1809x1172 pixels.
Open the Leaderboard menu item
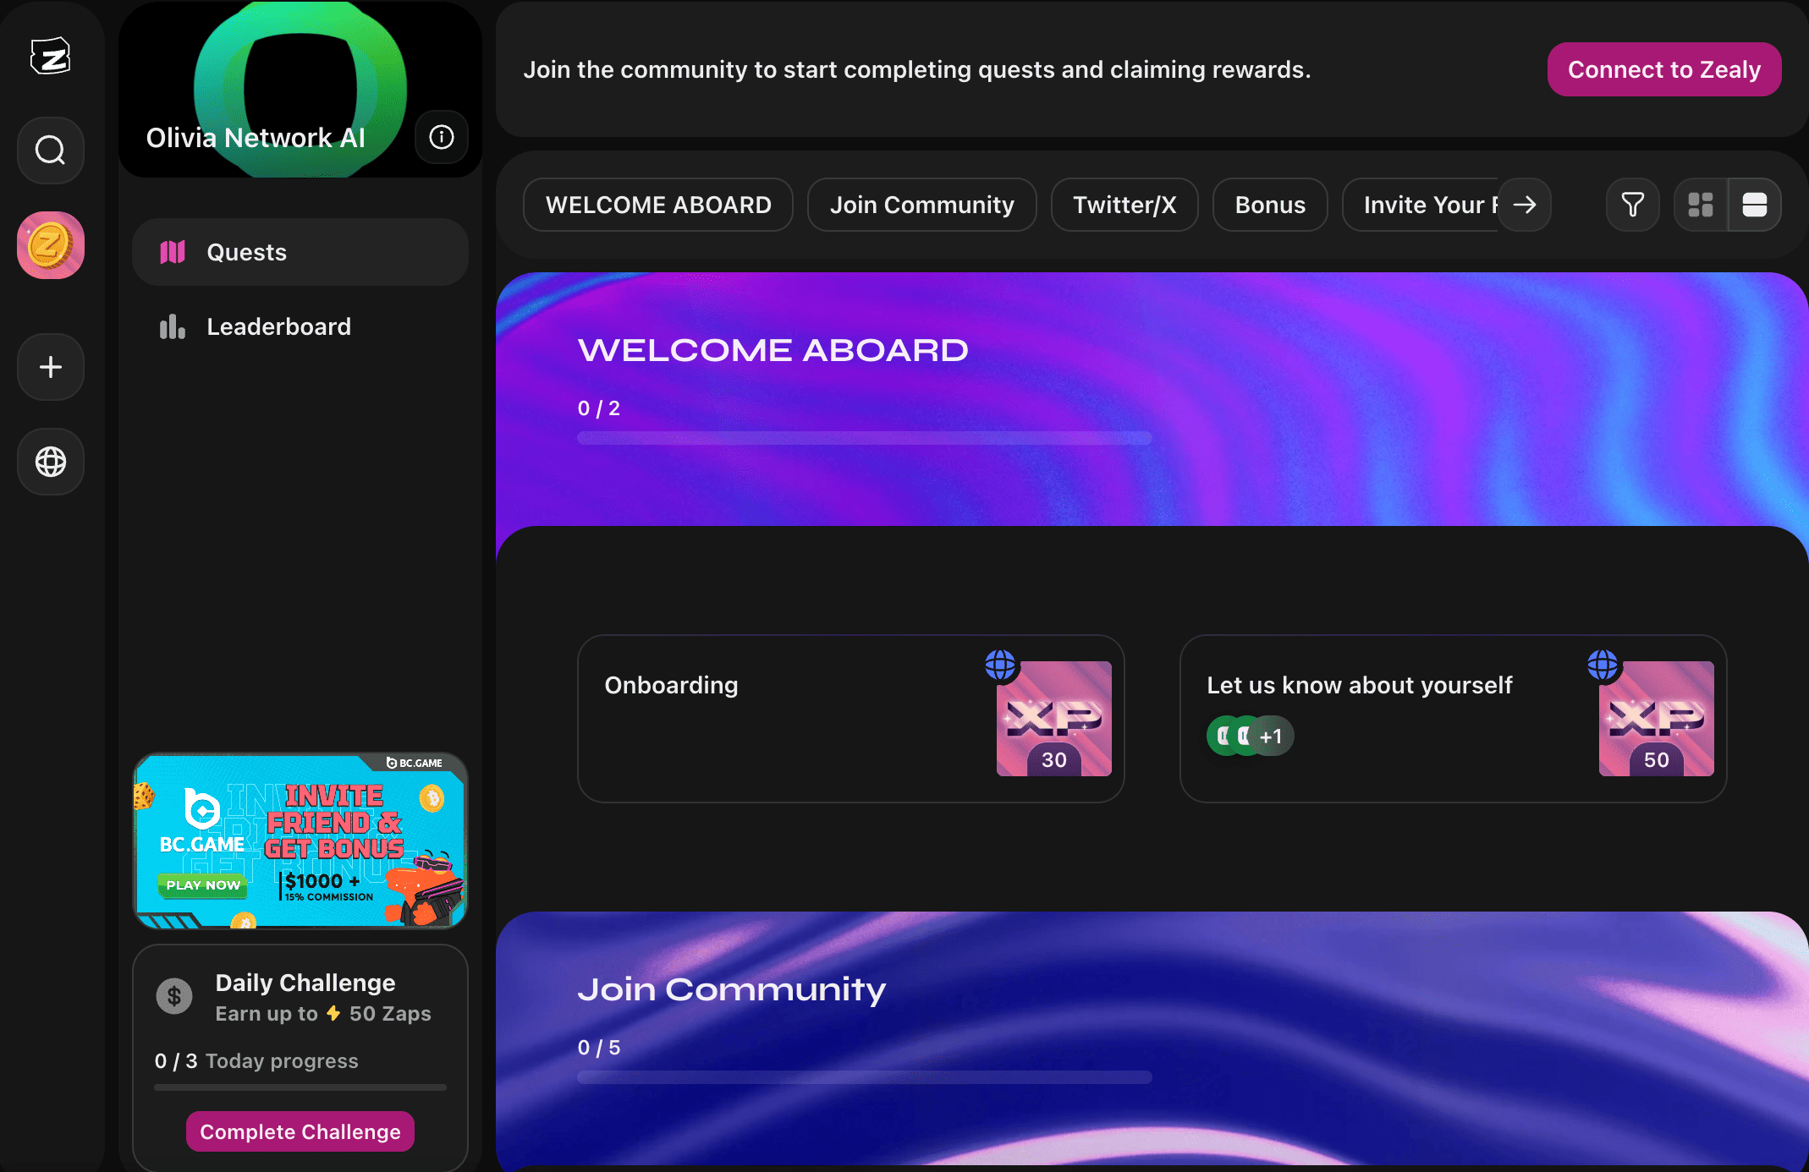[x=278, y=326]
